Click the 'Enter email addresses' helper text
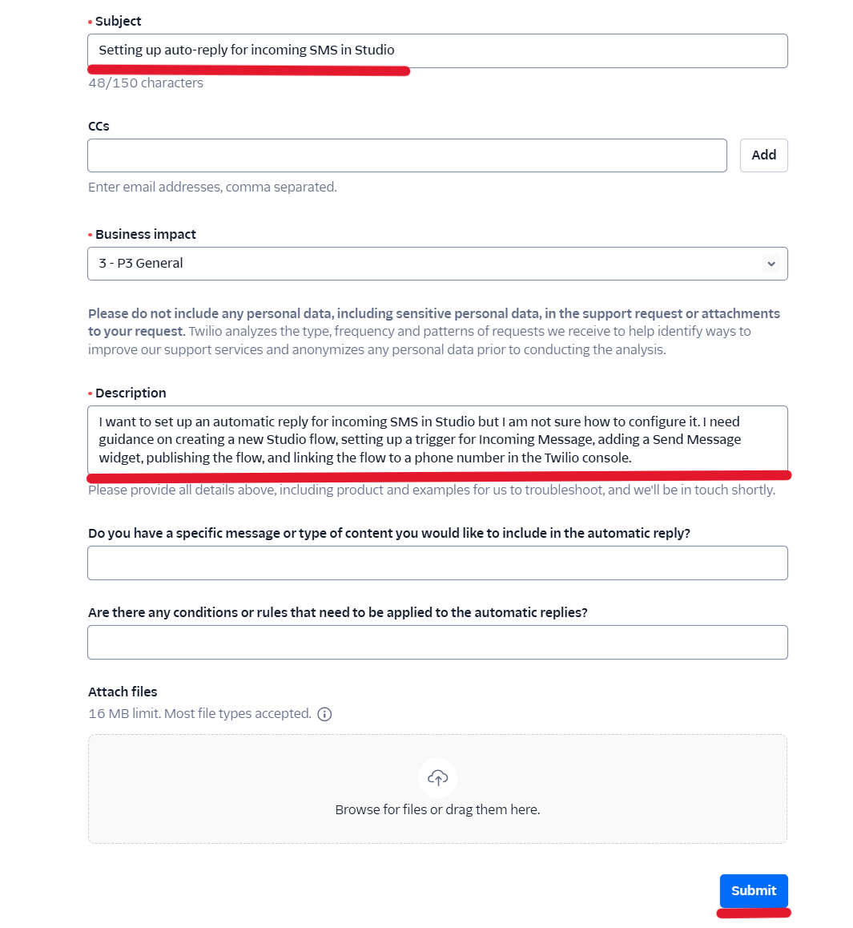This screenshot has height=928, width=853. click(212, 188)
